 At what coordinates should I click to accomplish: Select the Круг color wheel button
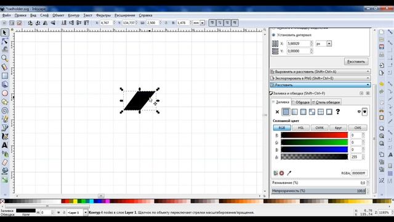tap(338, 128)
